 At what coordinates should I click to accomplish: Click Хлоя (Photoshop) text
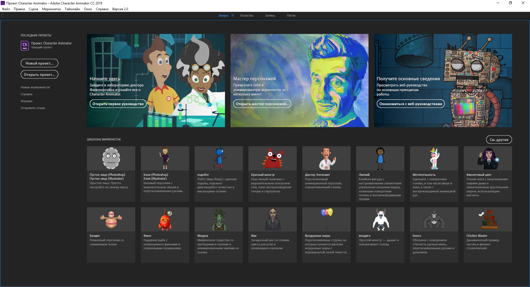[x=156, y=175]
